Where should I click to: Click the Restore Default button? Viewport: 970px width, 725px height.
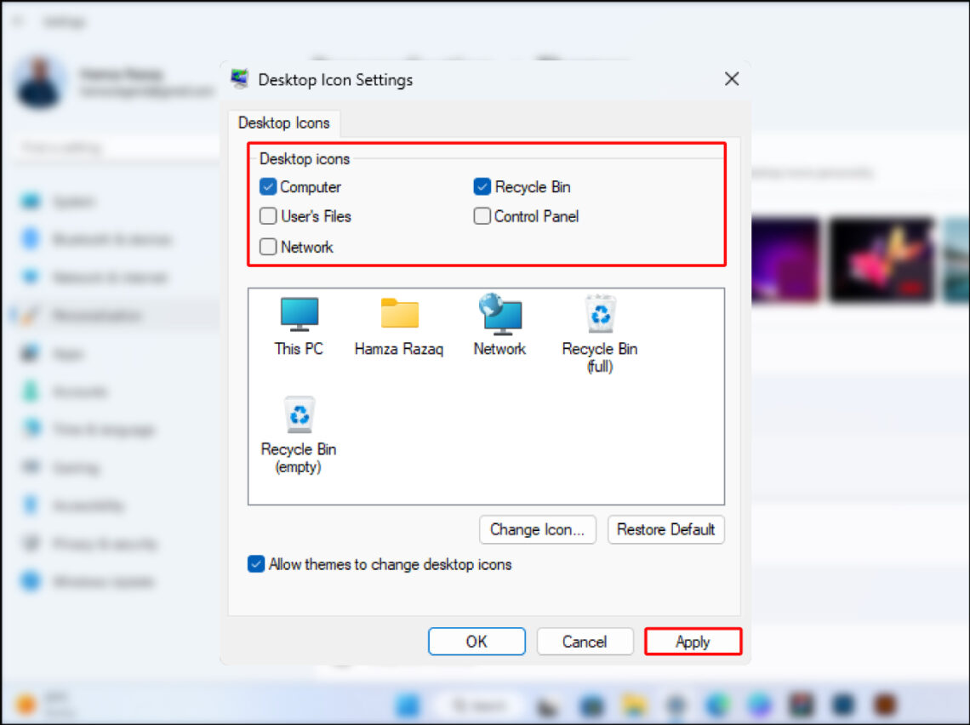point(666,529)
